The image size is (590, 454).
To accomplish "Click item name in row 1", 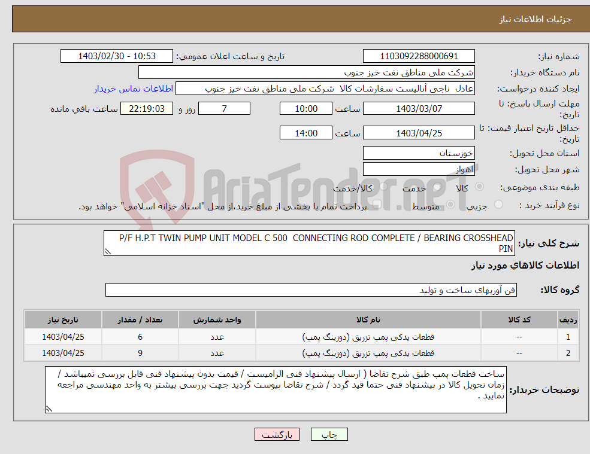I will point(368,337).
